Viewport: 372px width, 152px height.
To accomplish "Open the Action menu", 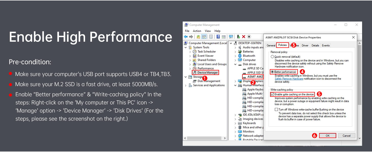I will 197,31.
